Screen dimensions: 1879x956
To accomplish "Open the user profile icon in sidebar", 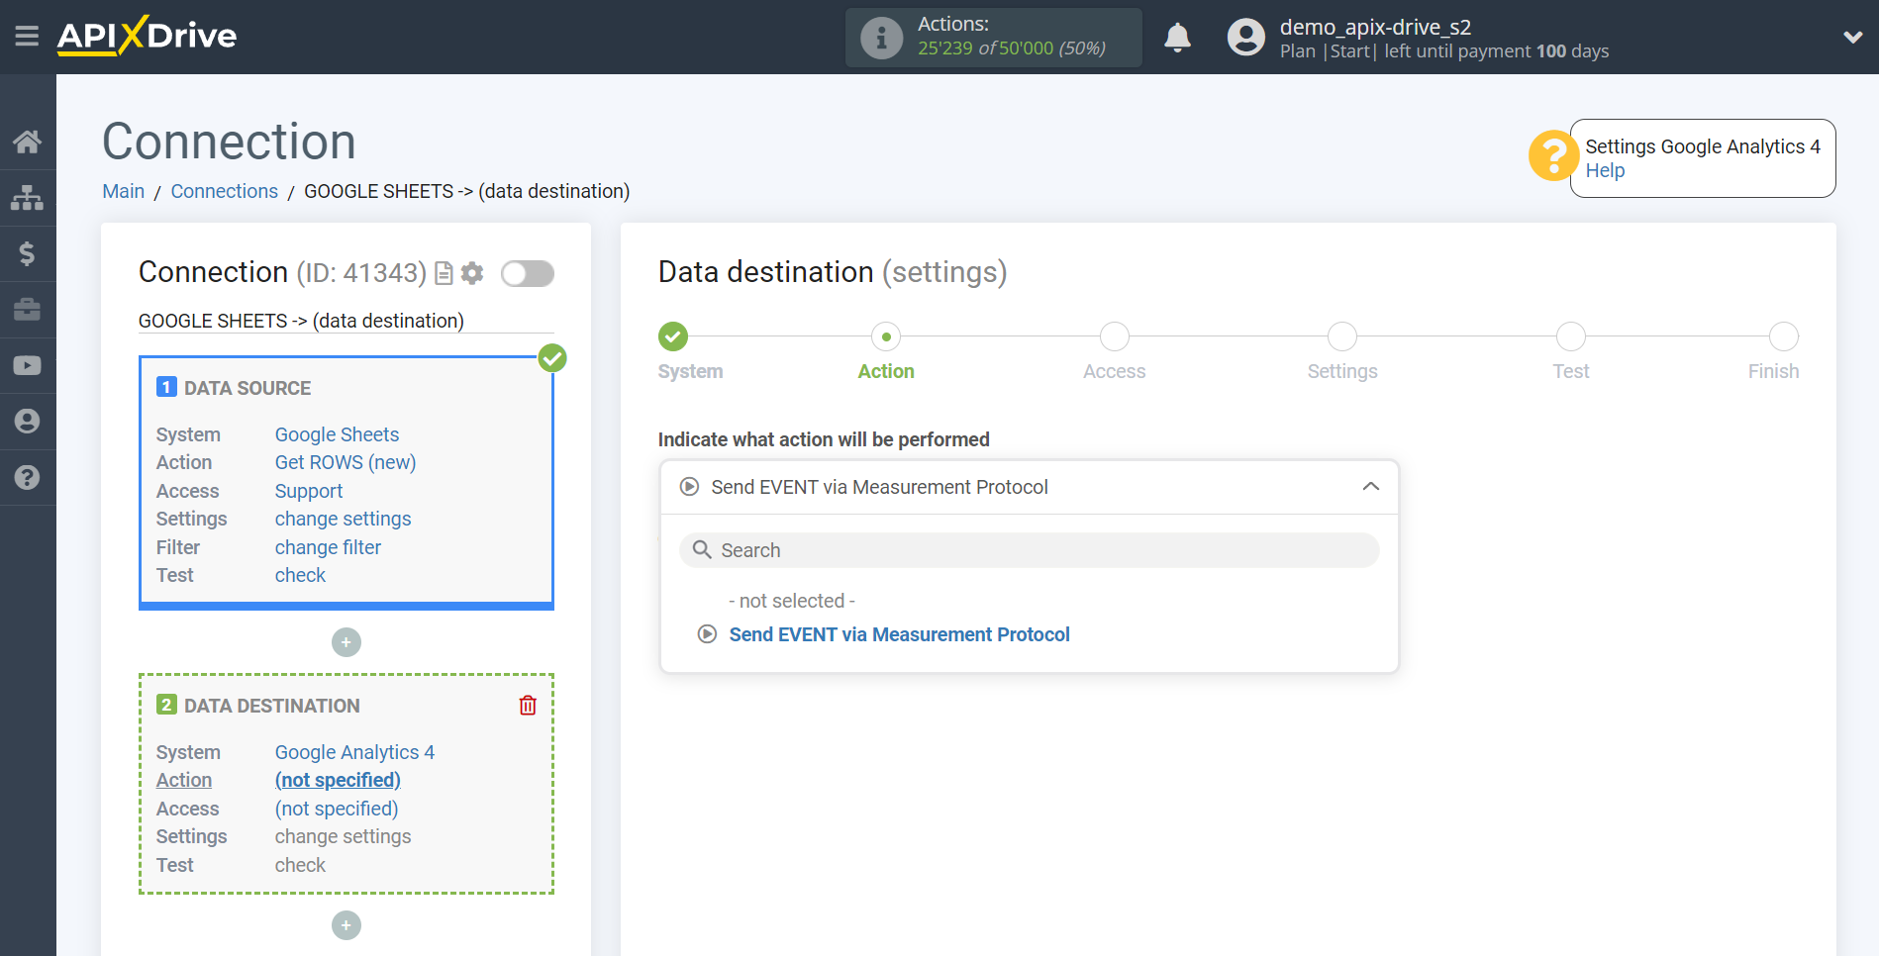I will tap(27, 422).
